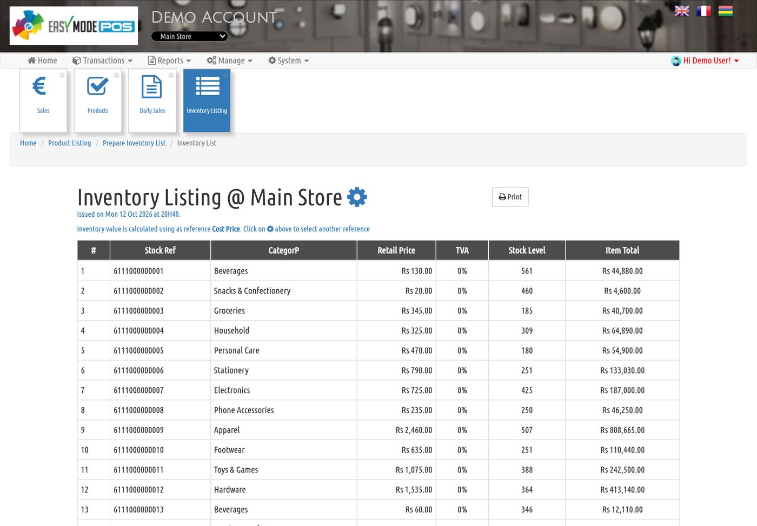This screenshot has height=526, width=757.
Task: Click the Retail Price column header
Action: [396, 250]
